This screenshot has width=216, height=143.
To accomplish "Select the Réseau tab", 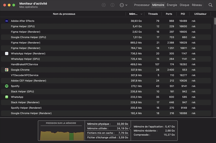I will click(x=197, y=5).
